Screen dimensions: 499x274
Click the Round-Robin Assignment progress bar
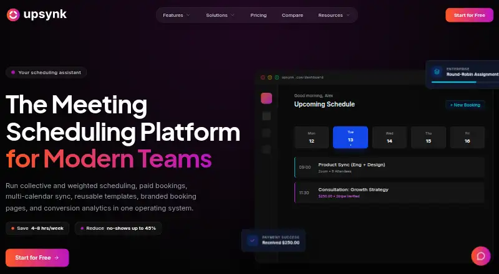click(x=465, y=82)
